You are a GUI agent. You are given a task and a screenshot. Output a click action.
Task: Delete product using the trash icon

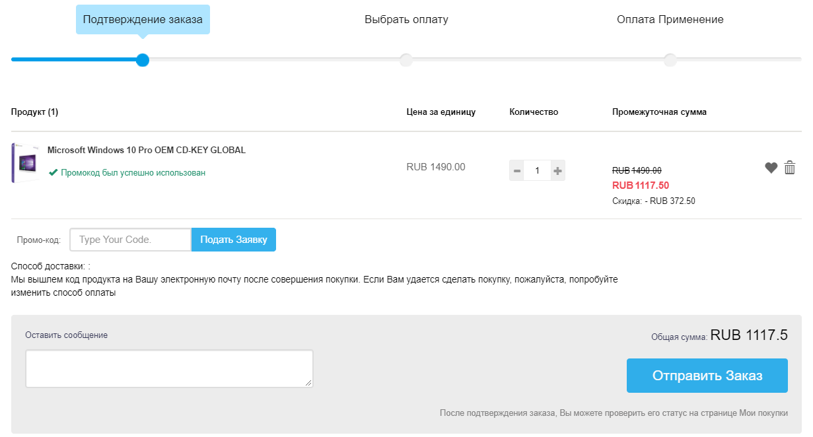789,168
